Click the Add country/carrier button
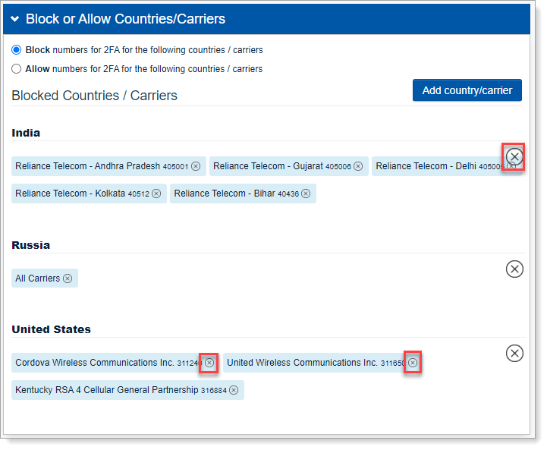 point(467,90)
